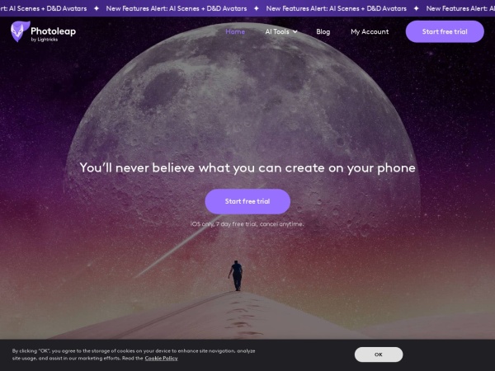
Task: Click the rightmost sparkle star icon in banner
Action: (x=416, y=8)
